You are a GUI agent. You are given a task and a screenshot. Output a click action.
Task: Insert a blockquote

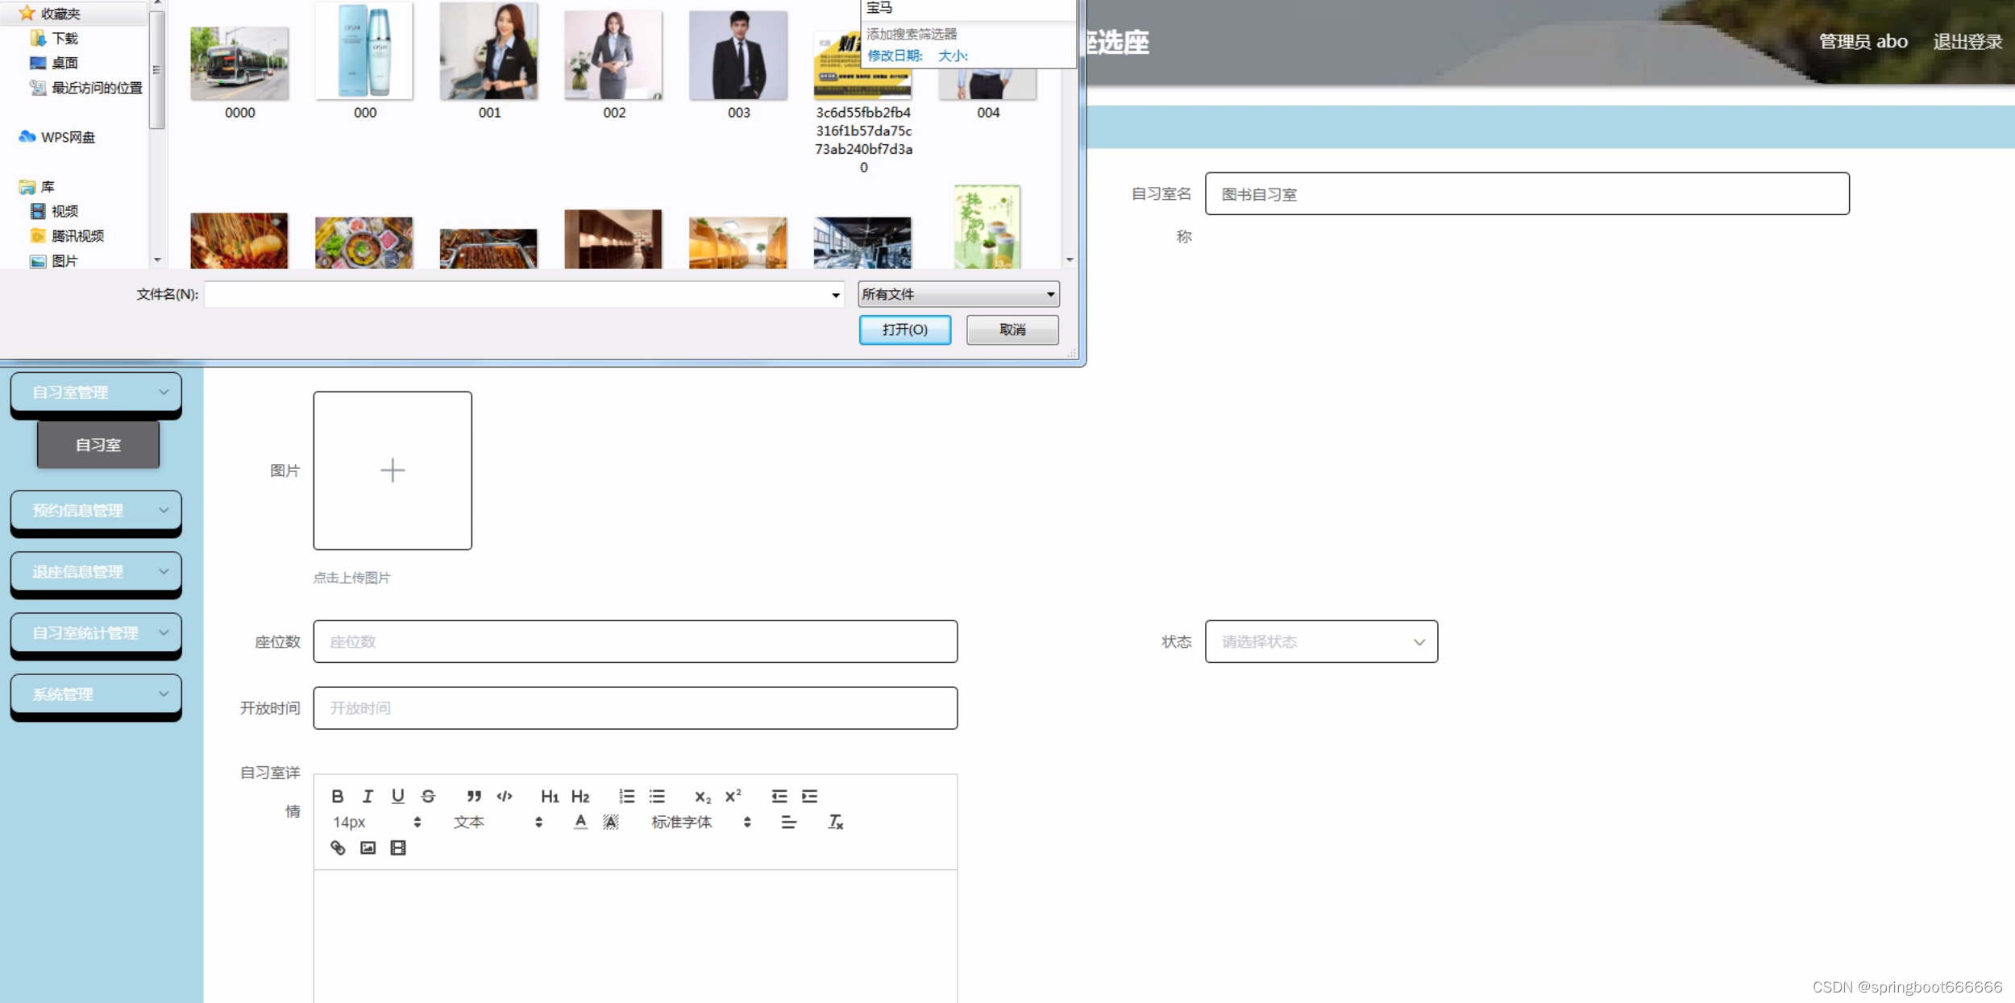coord(474,796)
